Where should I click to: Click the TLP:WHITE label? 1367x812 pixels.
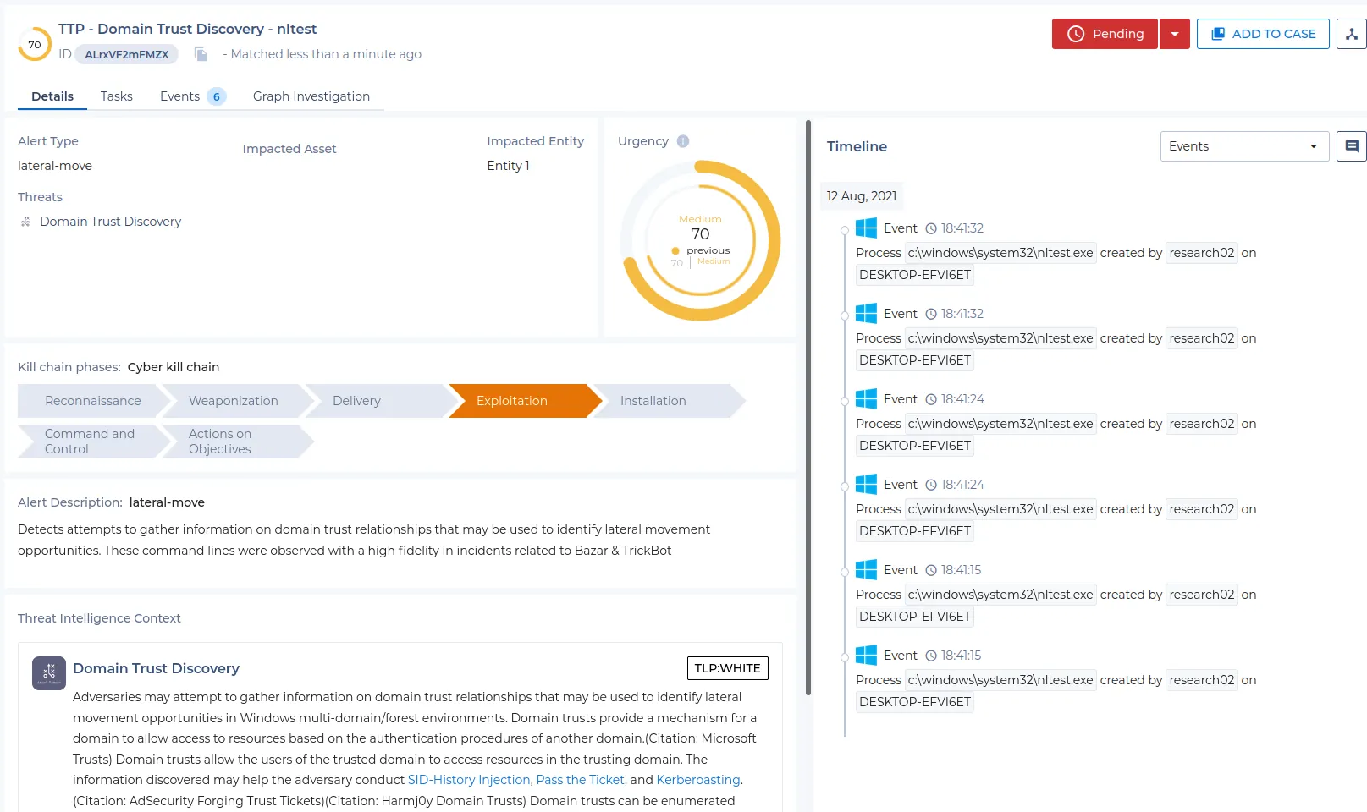[728, 668]
